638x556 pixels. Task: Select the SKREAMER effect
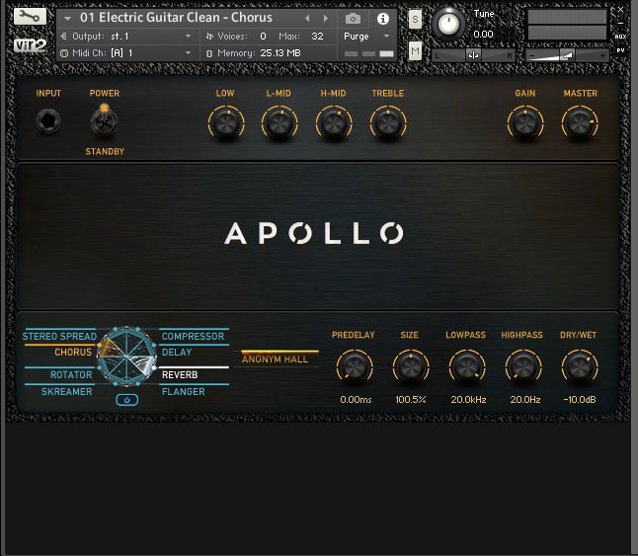(x=67, y=392)
